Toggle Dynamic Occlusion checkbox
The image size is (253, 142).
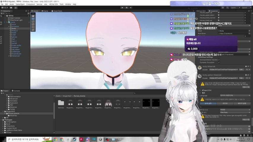pyautogui.click(x=219, y=62)
